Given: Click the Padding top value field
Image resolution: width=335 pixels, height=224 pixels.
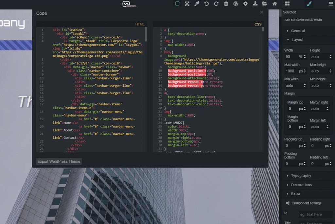Looking at the screenshot, I should pos(291,146).
